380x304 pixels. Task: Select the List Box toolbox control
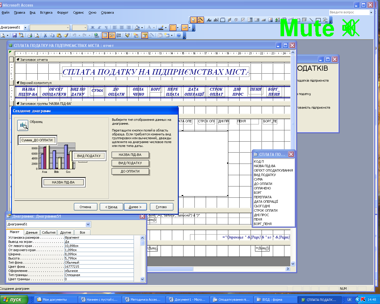click(257, 20)
